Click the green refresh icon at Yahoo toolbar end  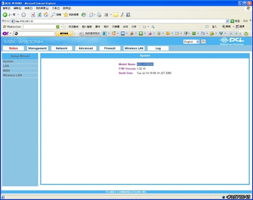pos(246,33)
